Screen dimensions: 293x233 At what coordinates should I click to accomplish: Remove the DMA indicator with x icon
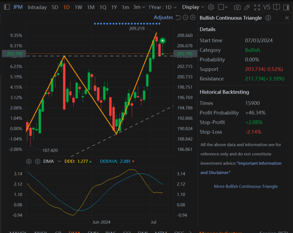pyautogui.click(x=37, y=161)
